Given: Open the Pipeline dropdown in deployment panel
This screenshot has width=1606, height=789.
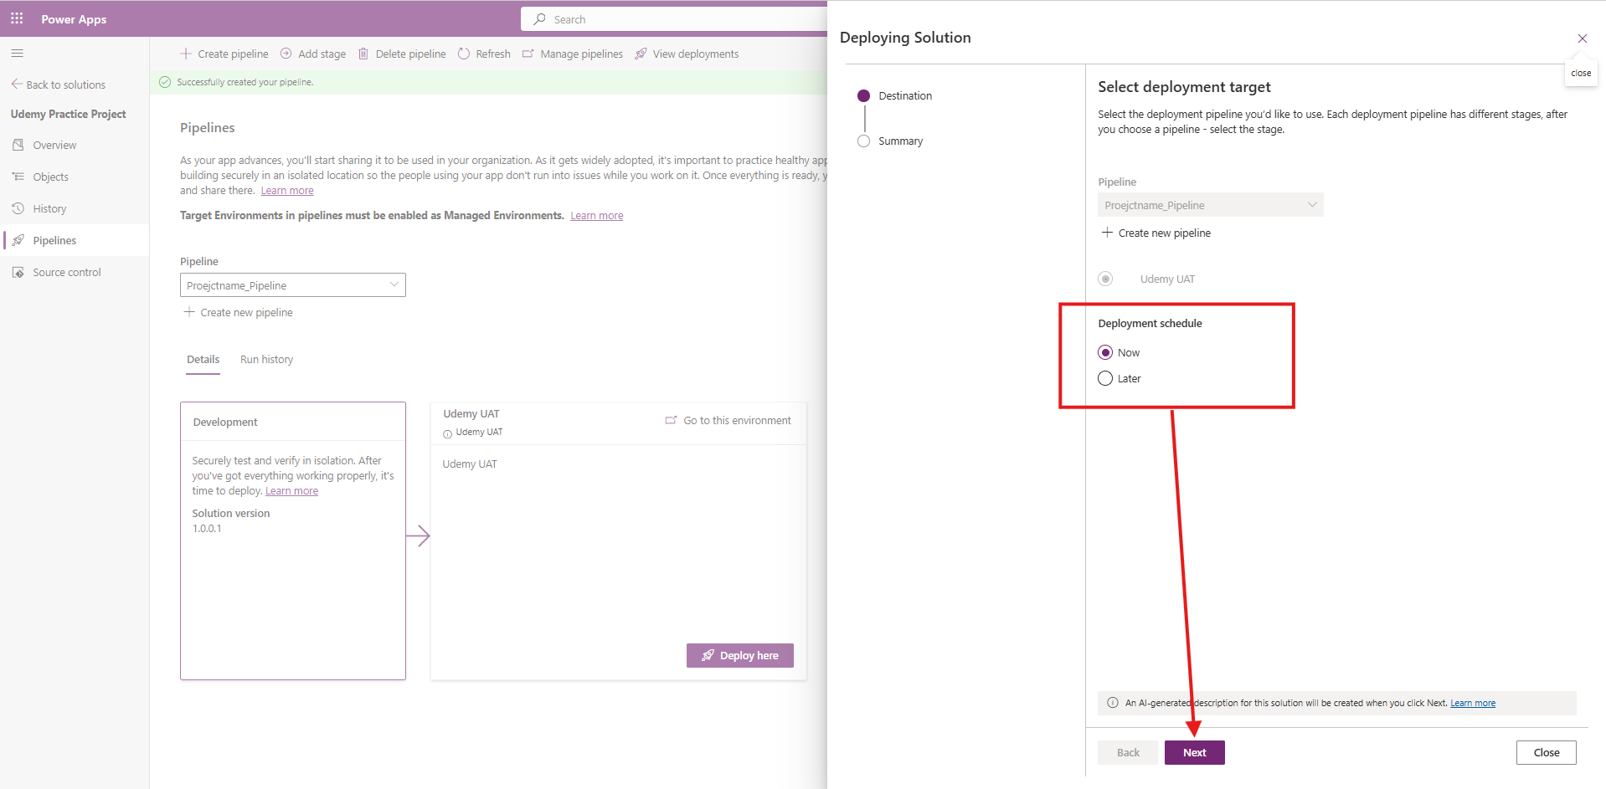Looking at the screenshot, I should coord(1211,205).
